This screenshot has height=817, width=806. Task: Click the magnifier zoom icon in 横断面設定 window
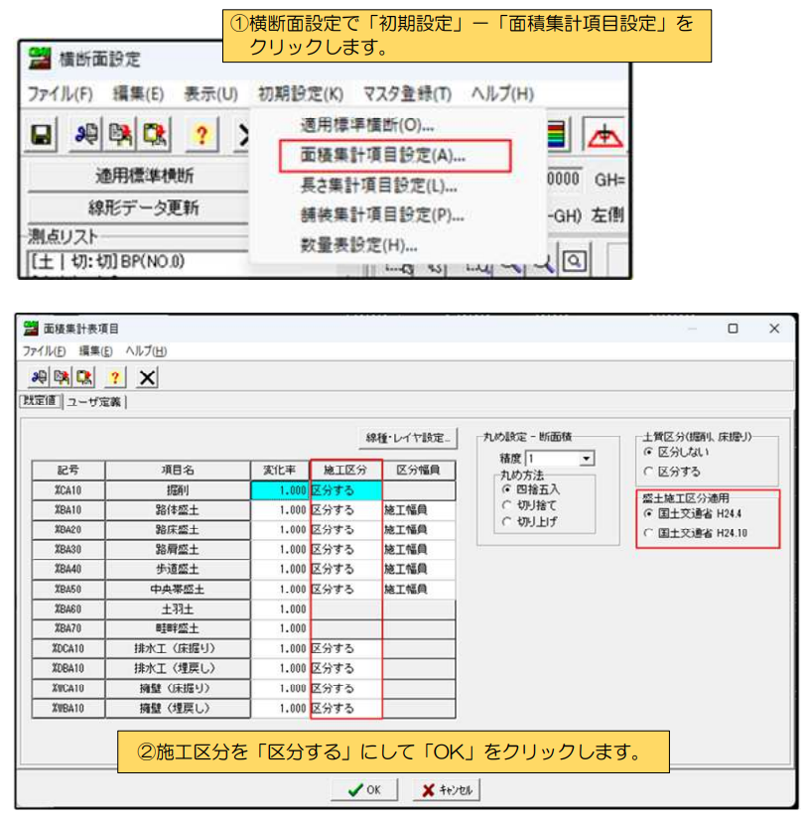pos(575,260)
